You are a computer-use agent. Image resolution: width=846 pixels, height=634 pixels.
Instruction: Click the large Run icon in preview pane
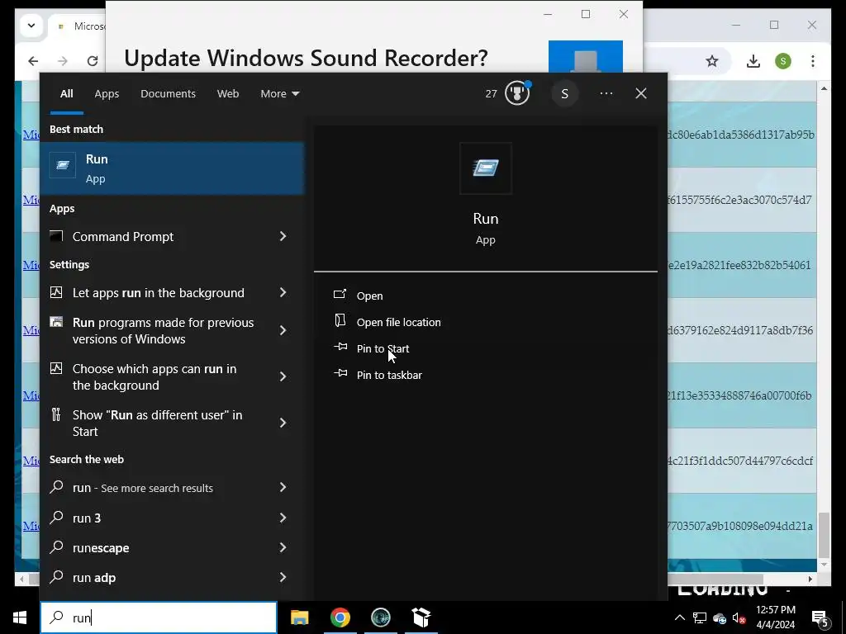click(486, 168)
